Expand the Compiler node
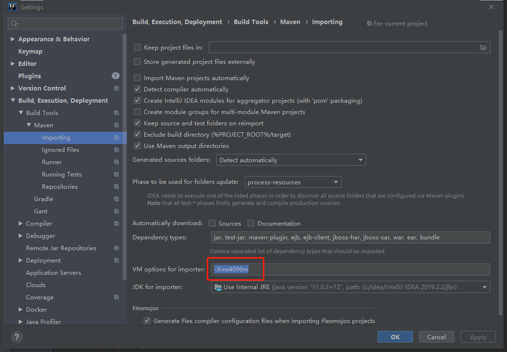 click(x=21, y=223)
